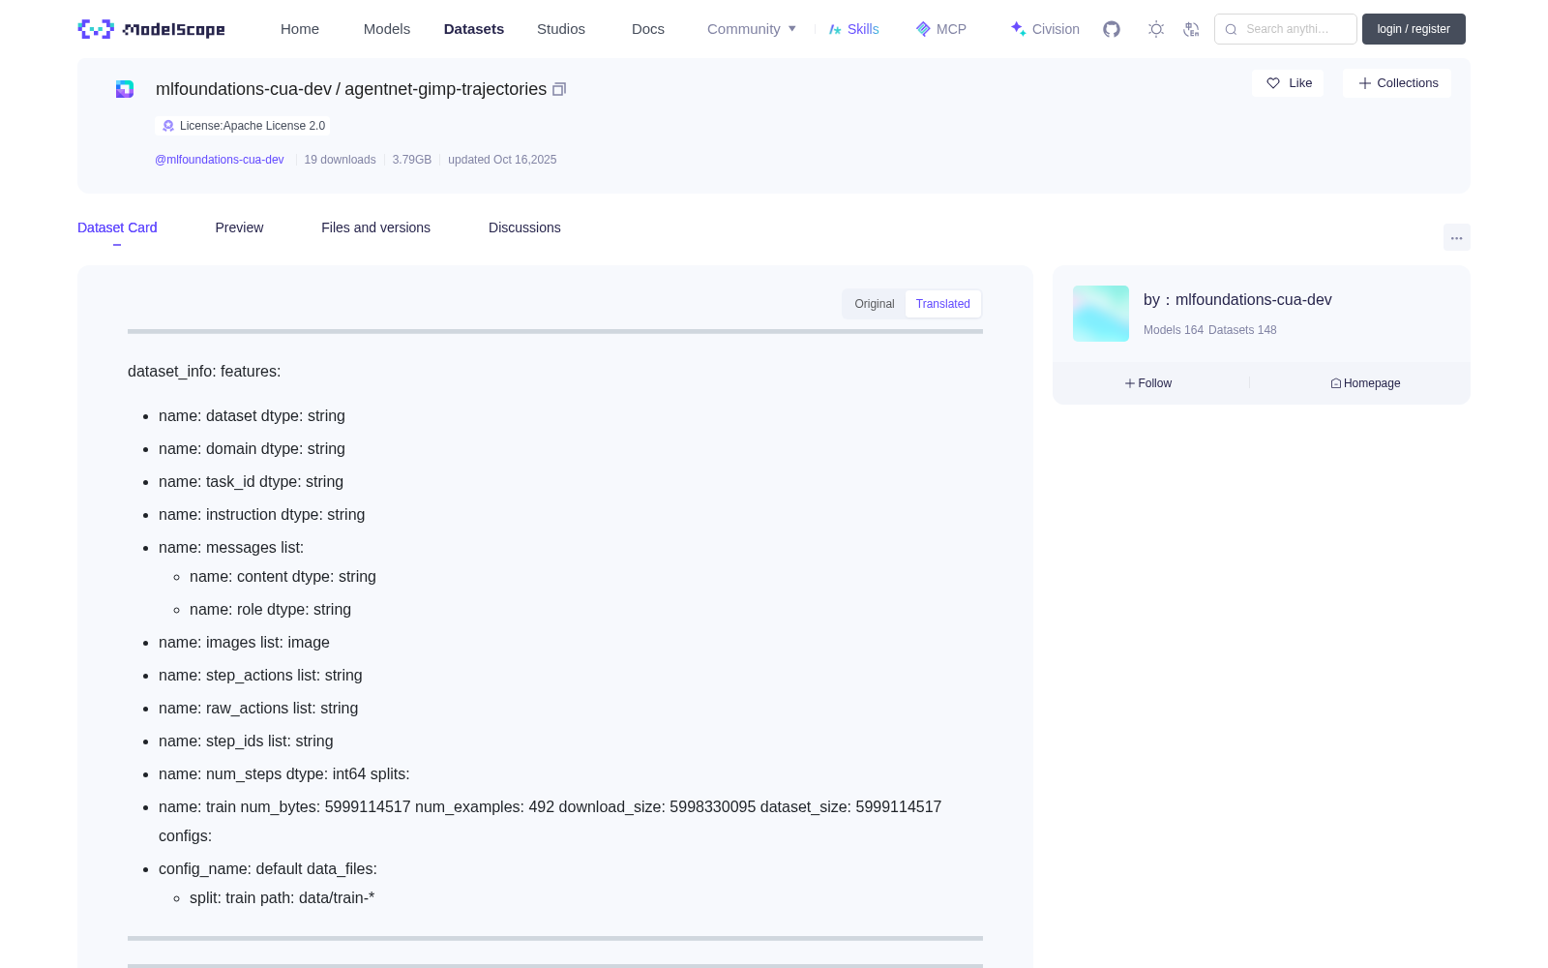
Task: Open the @mlfoundations-cua-dev owner link
Action: (220, 160)
